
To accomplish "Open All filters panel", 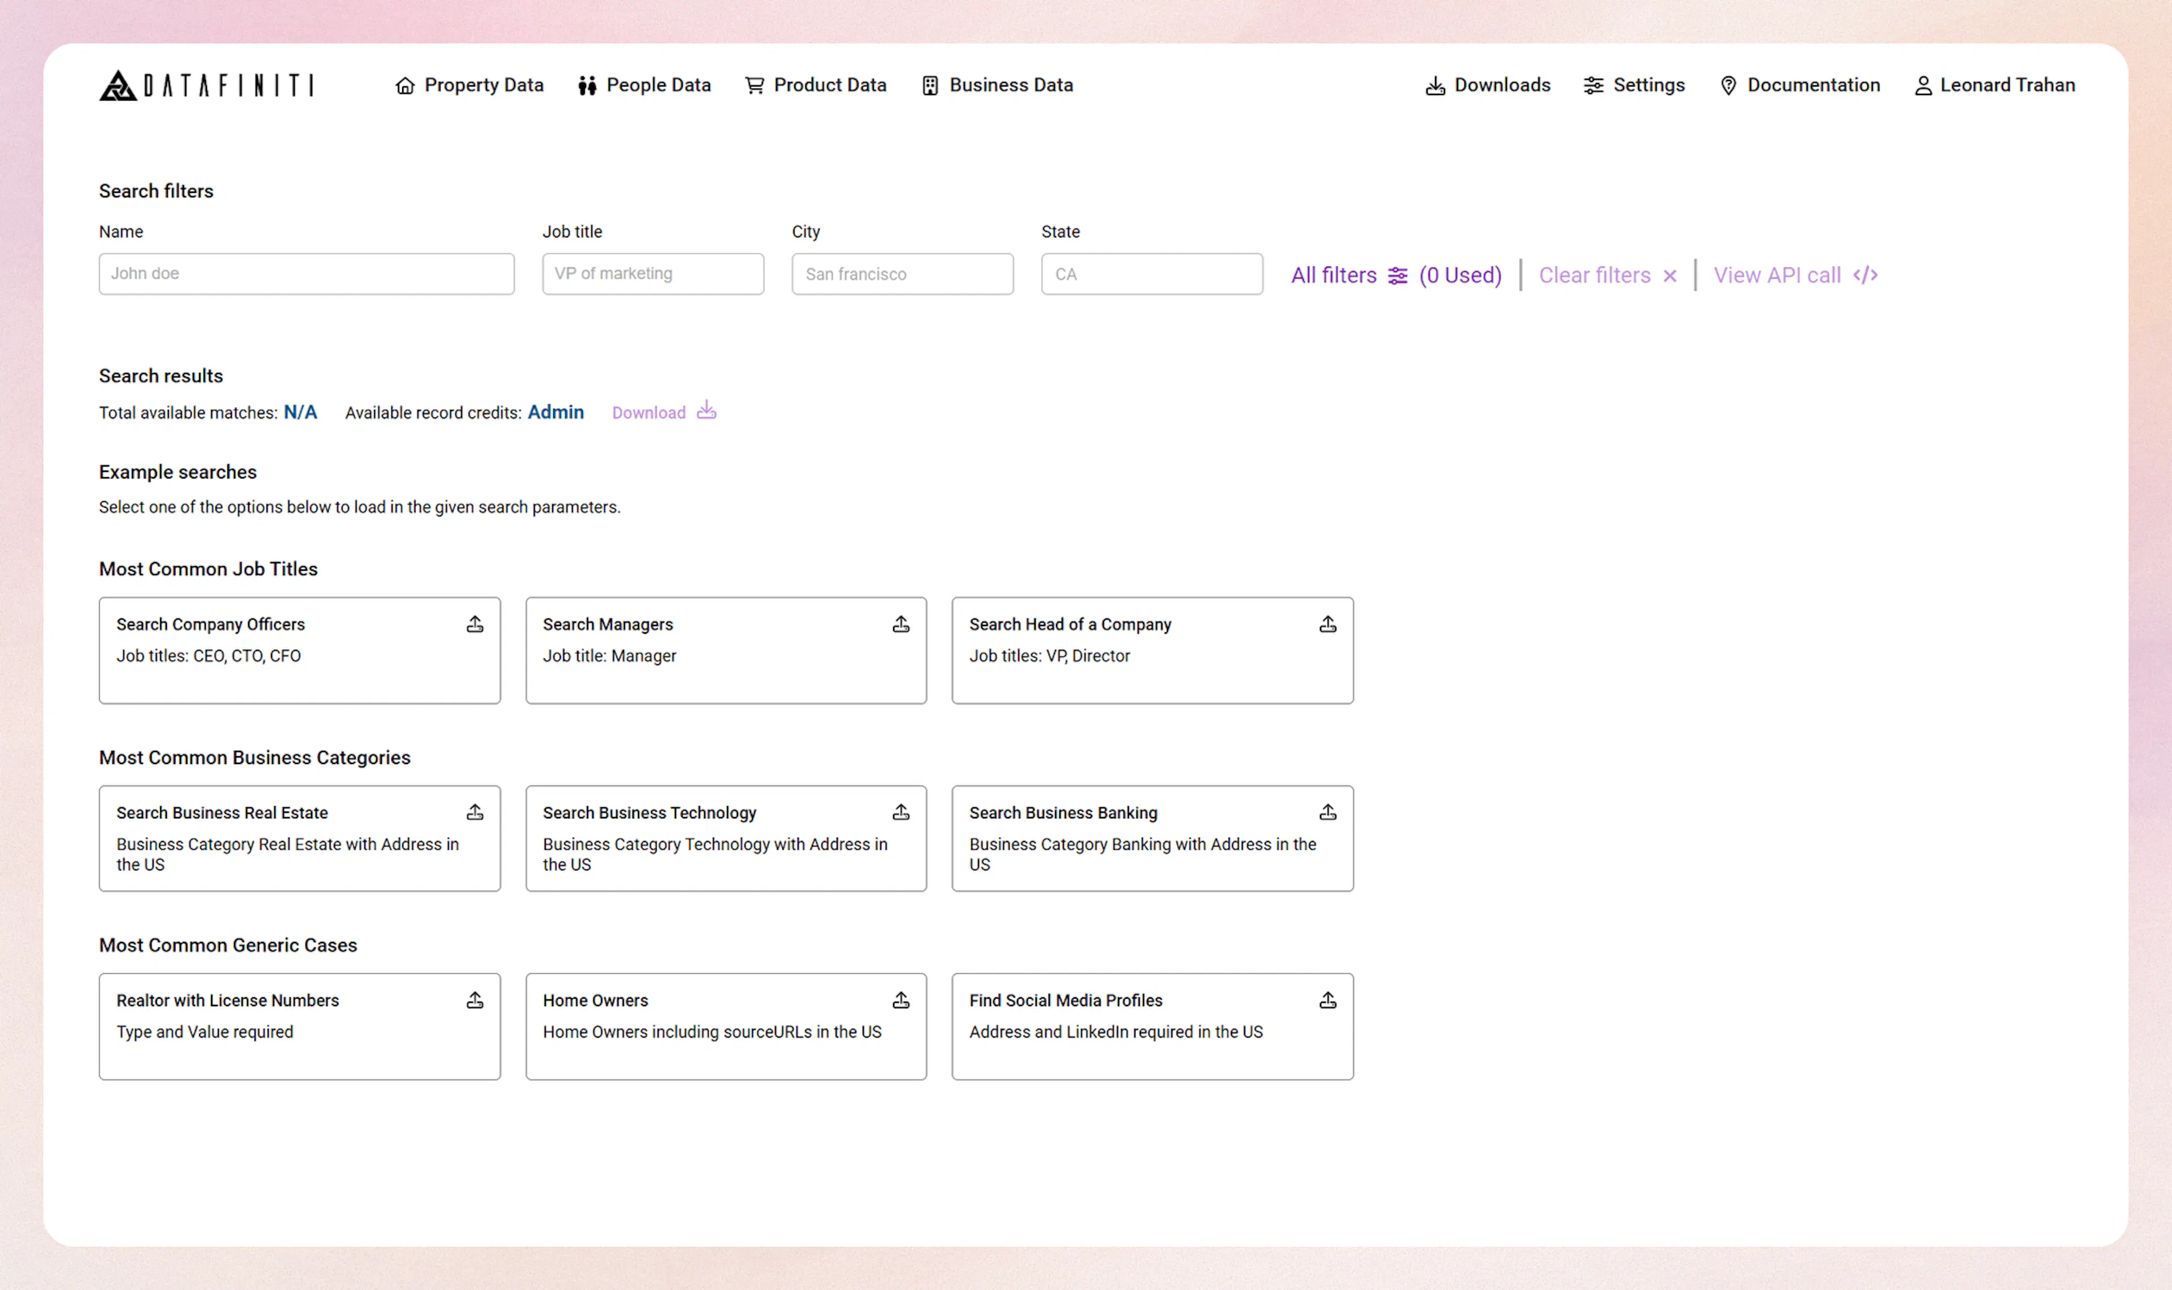I will pyautogui.click(x=1334, y=275).
